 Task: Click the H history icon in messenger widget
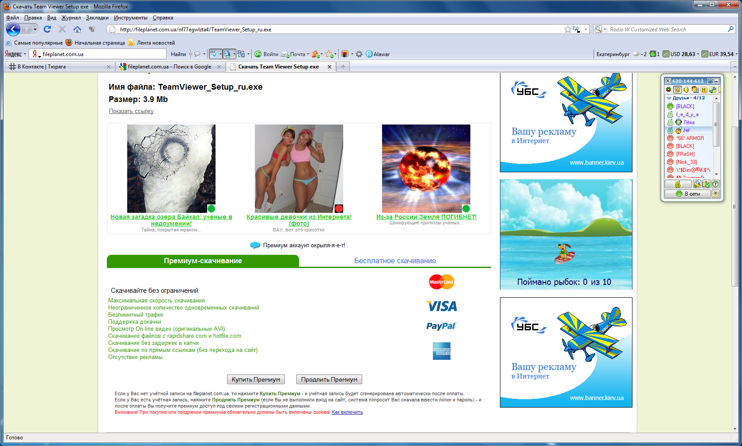[x=704, y=90]
